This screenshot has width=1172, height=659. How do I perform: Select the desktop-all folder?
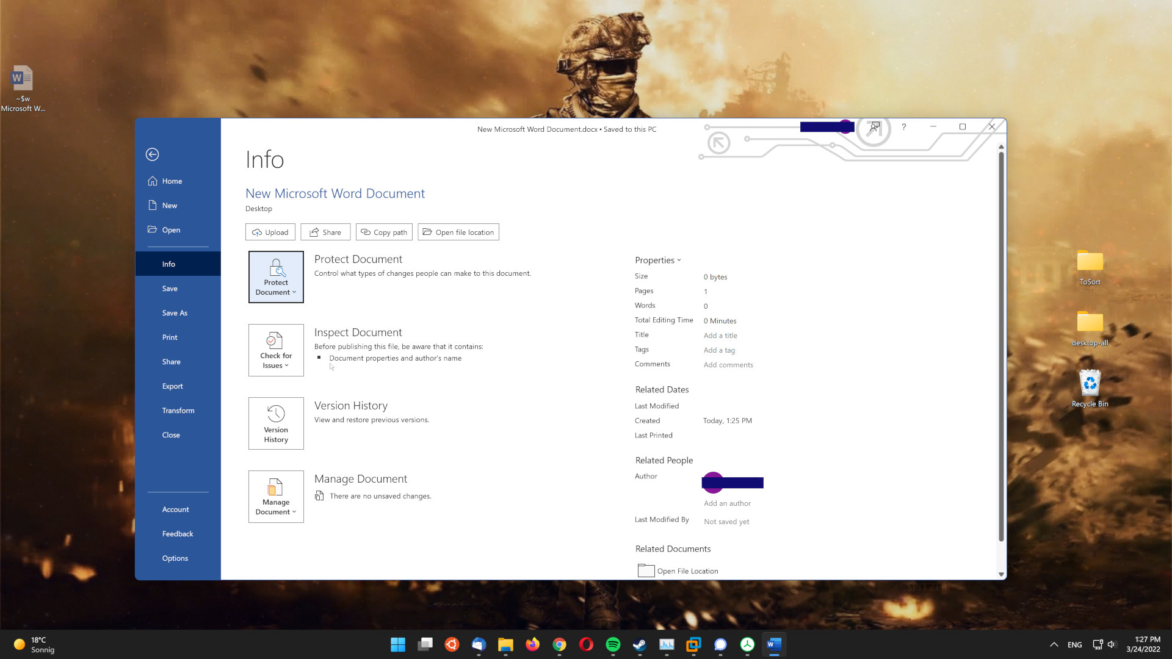coord(1090,329)
